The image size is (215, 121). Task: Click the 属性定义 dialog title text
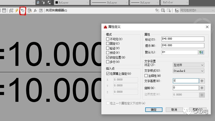[114, 27]
